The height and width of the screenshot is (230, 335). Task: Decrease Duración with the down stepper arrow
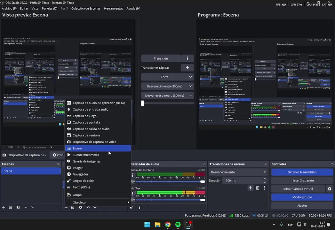pos(265,182)
